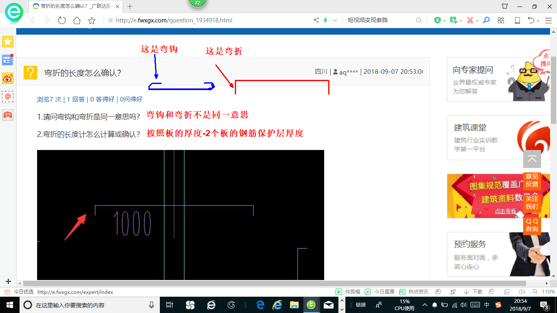Restore the closed tab with the undo arrow
The width and height of the screenshot is (557, 313).
click(531, 20)
